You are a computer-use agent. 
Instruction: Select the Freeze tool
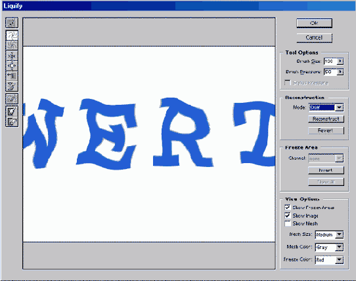(x=12, y=111)
